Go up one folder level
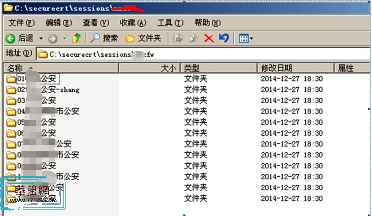Image resolution: width=372 pixels, height=216 pixels. [76, 38]
